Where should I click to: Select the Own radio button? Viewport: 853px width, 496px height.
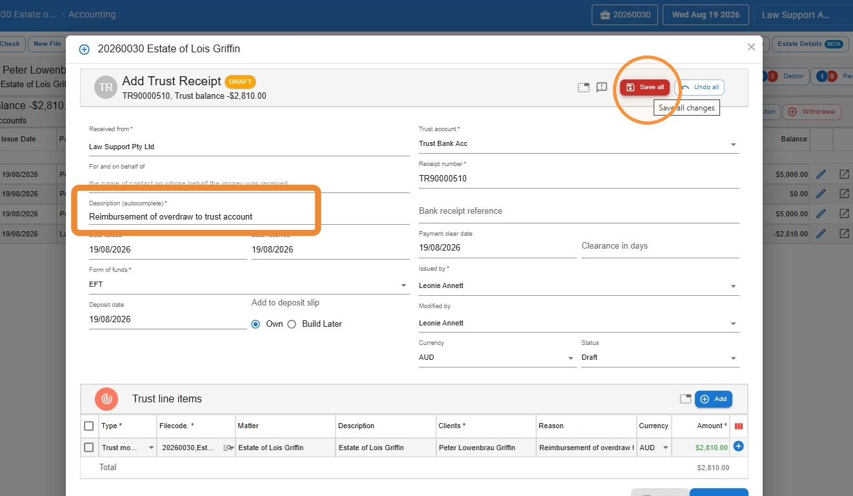click(x=256, y=324)
